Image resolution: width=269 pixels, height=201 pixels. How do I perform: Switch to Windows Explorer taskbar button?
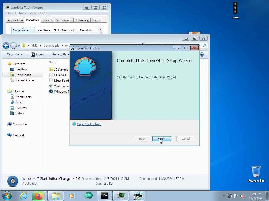[56, 196]
